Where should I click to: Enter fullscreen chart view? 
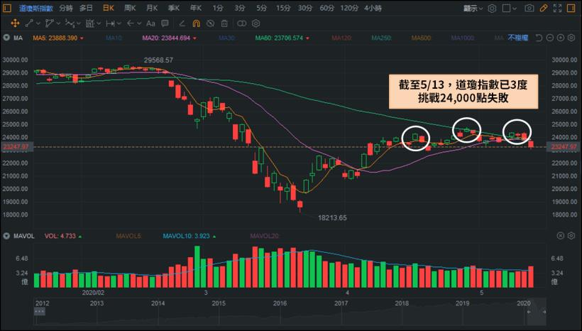(x=557, y=9)
